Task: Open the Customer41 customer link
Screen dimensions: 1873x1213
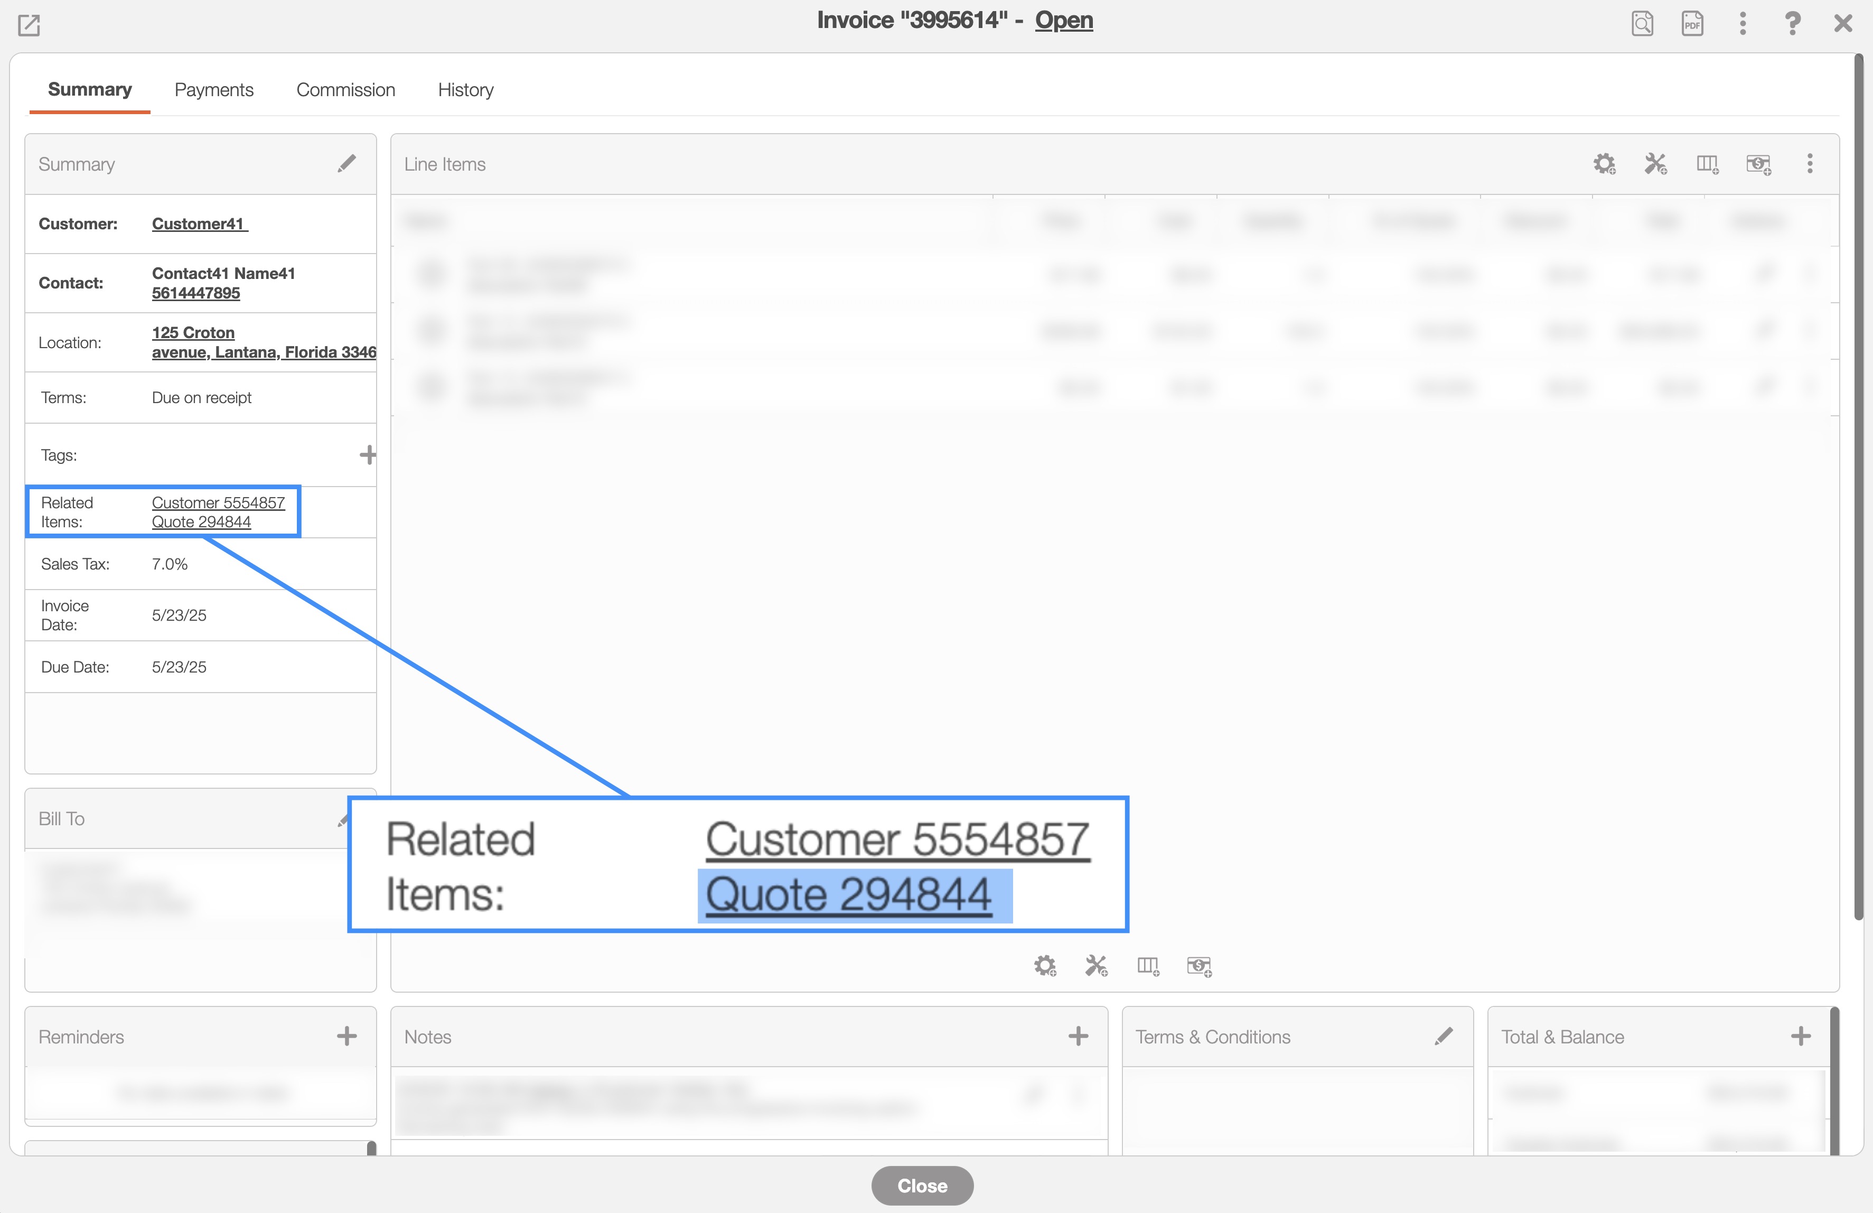Action: point(198,223)
